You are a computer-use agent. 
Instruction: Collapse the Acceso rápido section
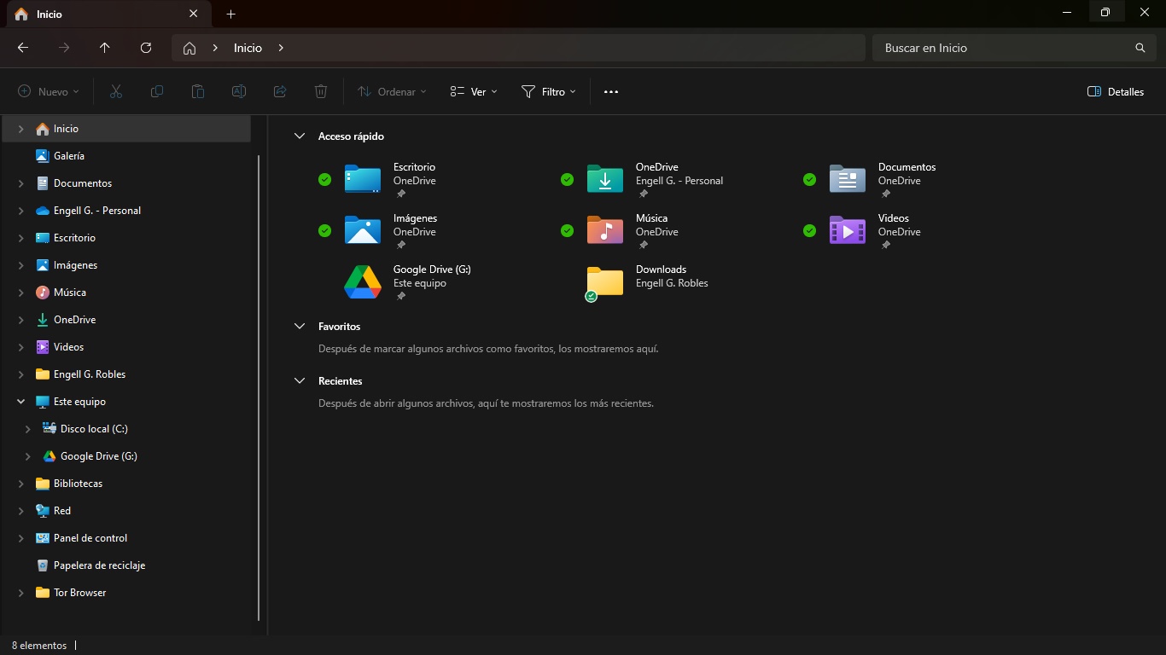pyautogui.click(x=300, y=136)
